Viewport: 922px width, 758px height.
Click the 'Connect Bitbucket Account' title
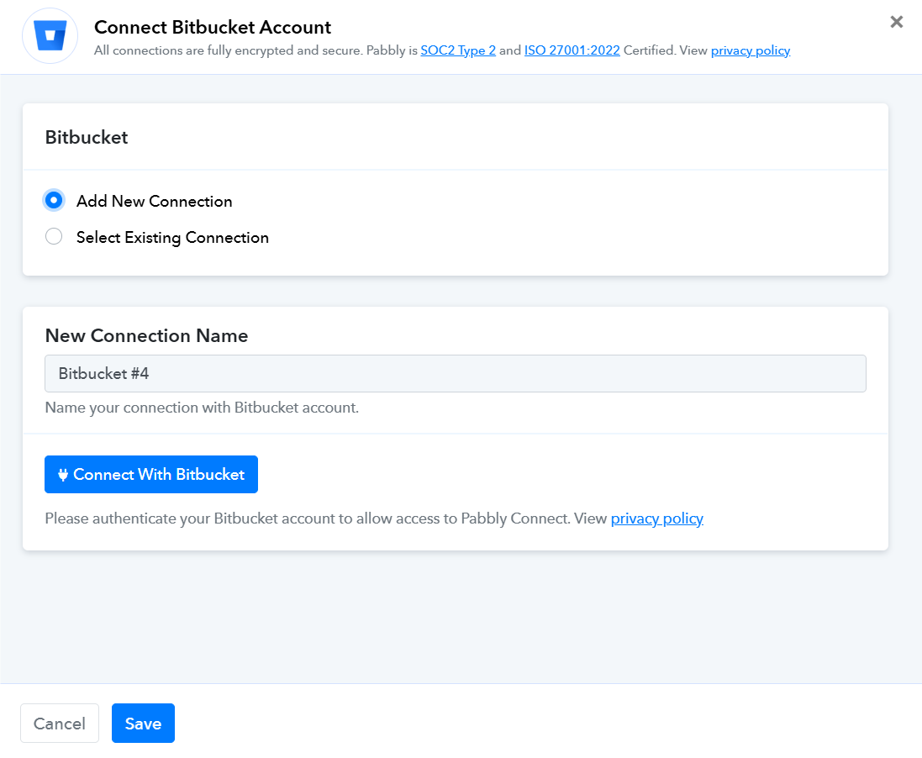click(x=213, y=27)
